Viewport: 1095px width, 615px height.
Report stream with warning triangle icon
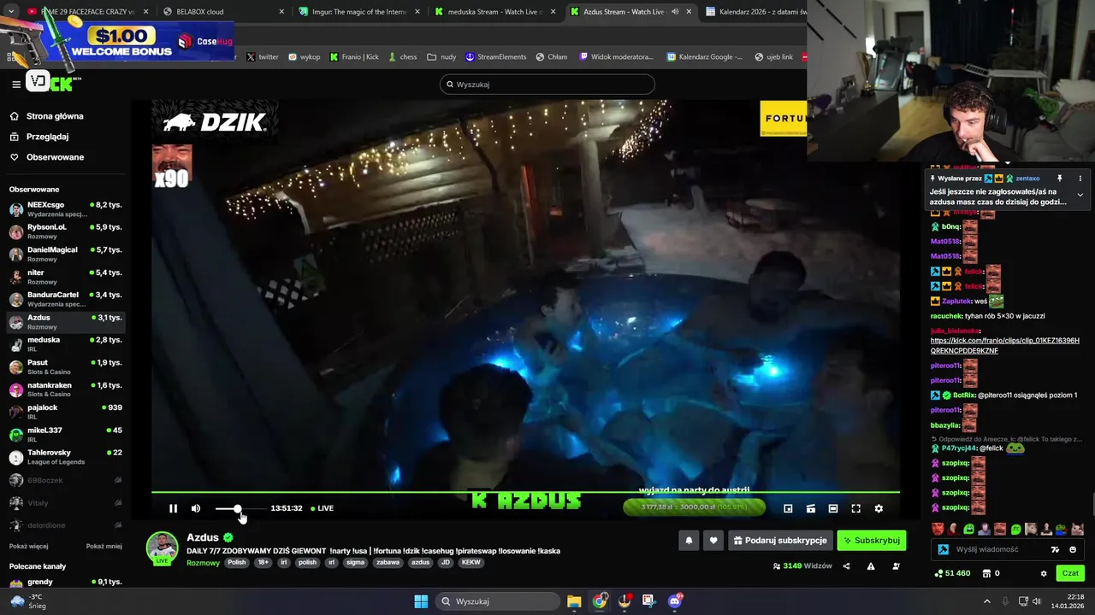click(x=871, y=565)
